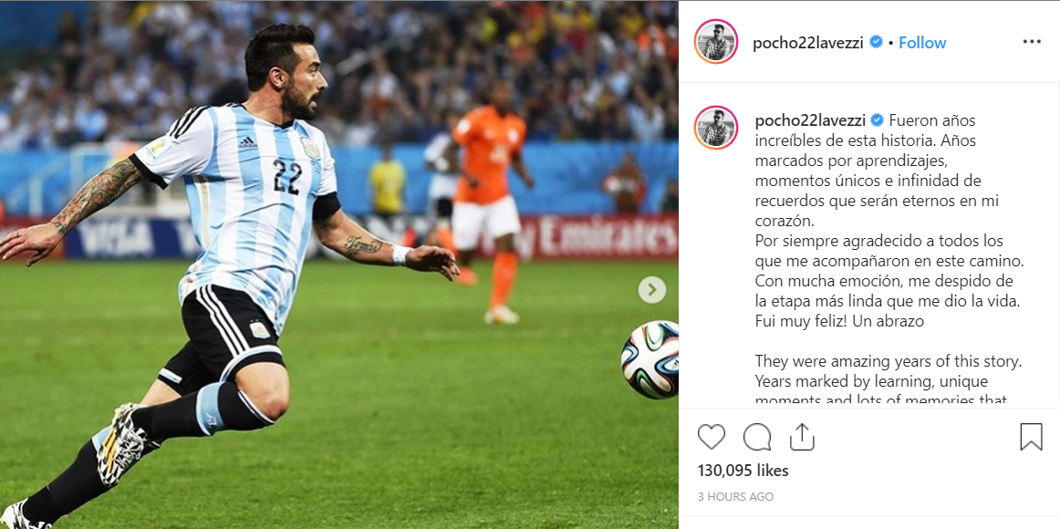The width and height of the screenshot is (1060, 529).
Task: Save post with the bookmark icon
Action: pos(1031,437)
